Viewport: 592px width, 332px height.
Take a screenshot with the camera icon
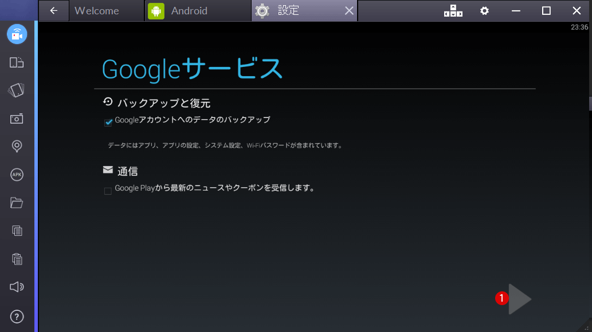17,118
